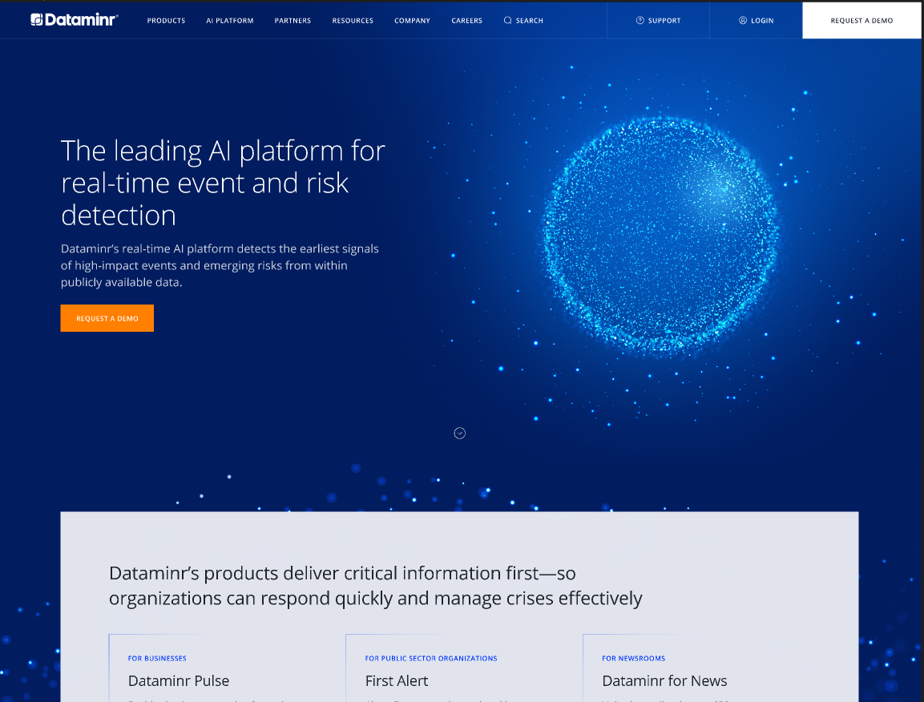Viewport: 924px width, 702px height.
Task: Click the Search label in navigation
Action: pos(529,21)
